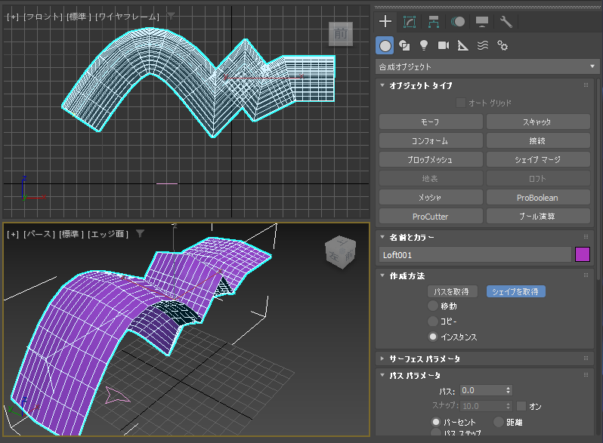Select the インスタンス radio option
This screenshot has height=443, width=603.
point(433,337)
